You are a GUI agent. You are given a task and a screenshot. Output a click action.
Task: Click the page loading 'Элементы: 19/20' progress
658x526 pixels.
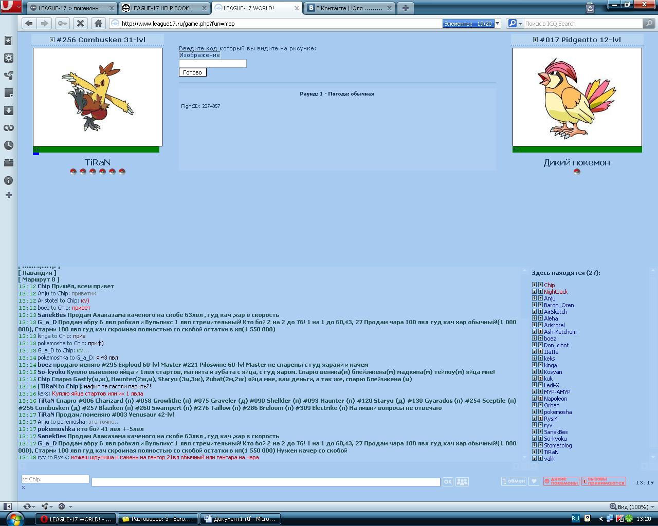pos(468,24)
